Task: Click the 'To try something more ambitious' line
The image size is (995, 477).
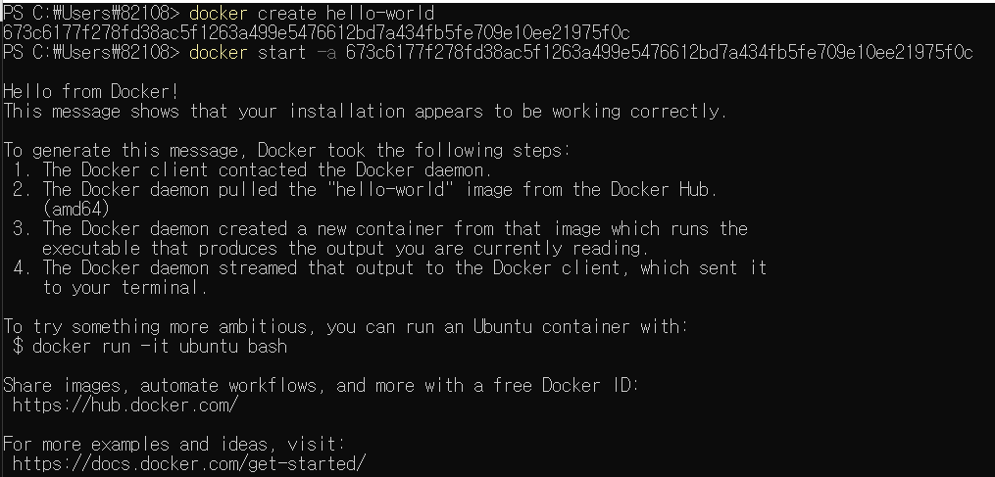Action: pos(346,327)
